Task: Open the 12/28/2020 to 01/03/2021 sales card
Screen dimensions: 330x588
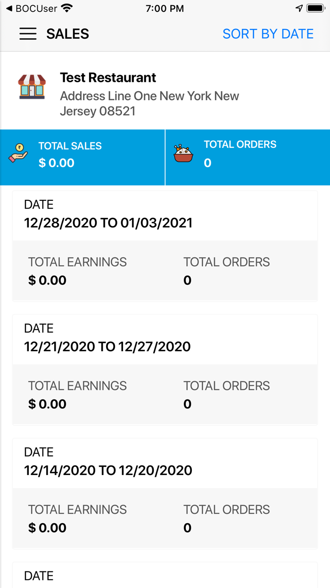Action: pos(165,246)
